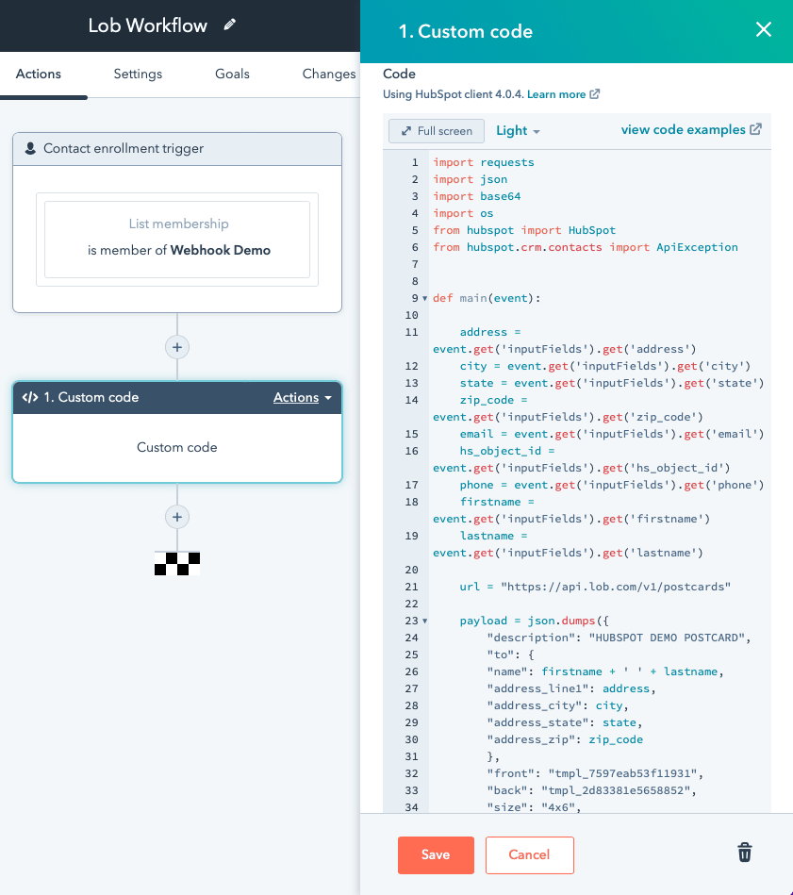Click the "name": firstname lastname line

[605, 671]
